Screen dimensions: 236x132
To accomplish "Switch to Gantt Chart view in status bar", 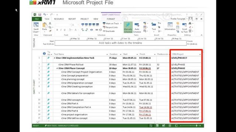I will point(151,125).
